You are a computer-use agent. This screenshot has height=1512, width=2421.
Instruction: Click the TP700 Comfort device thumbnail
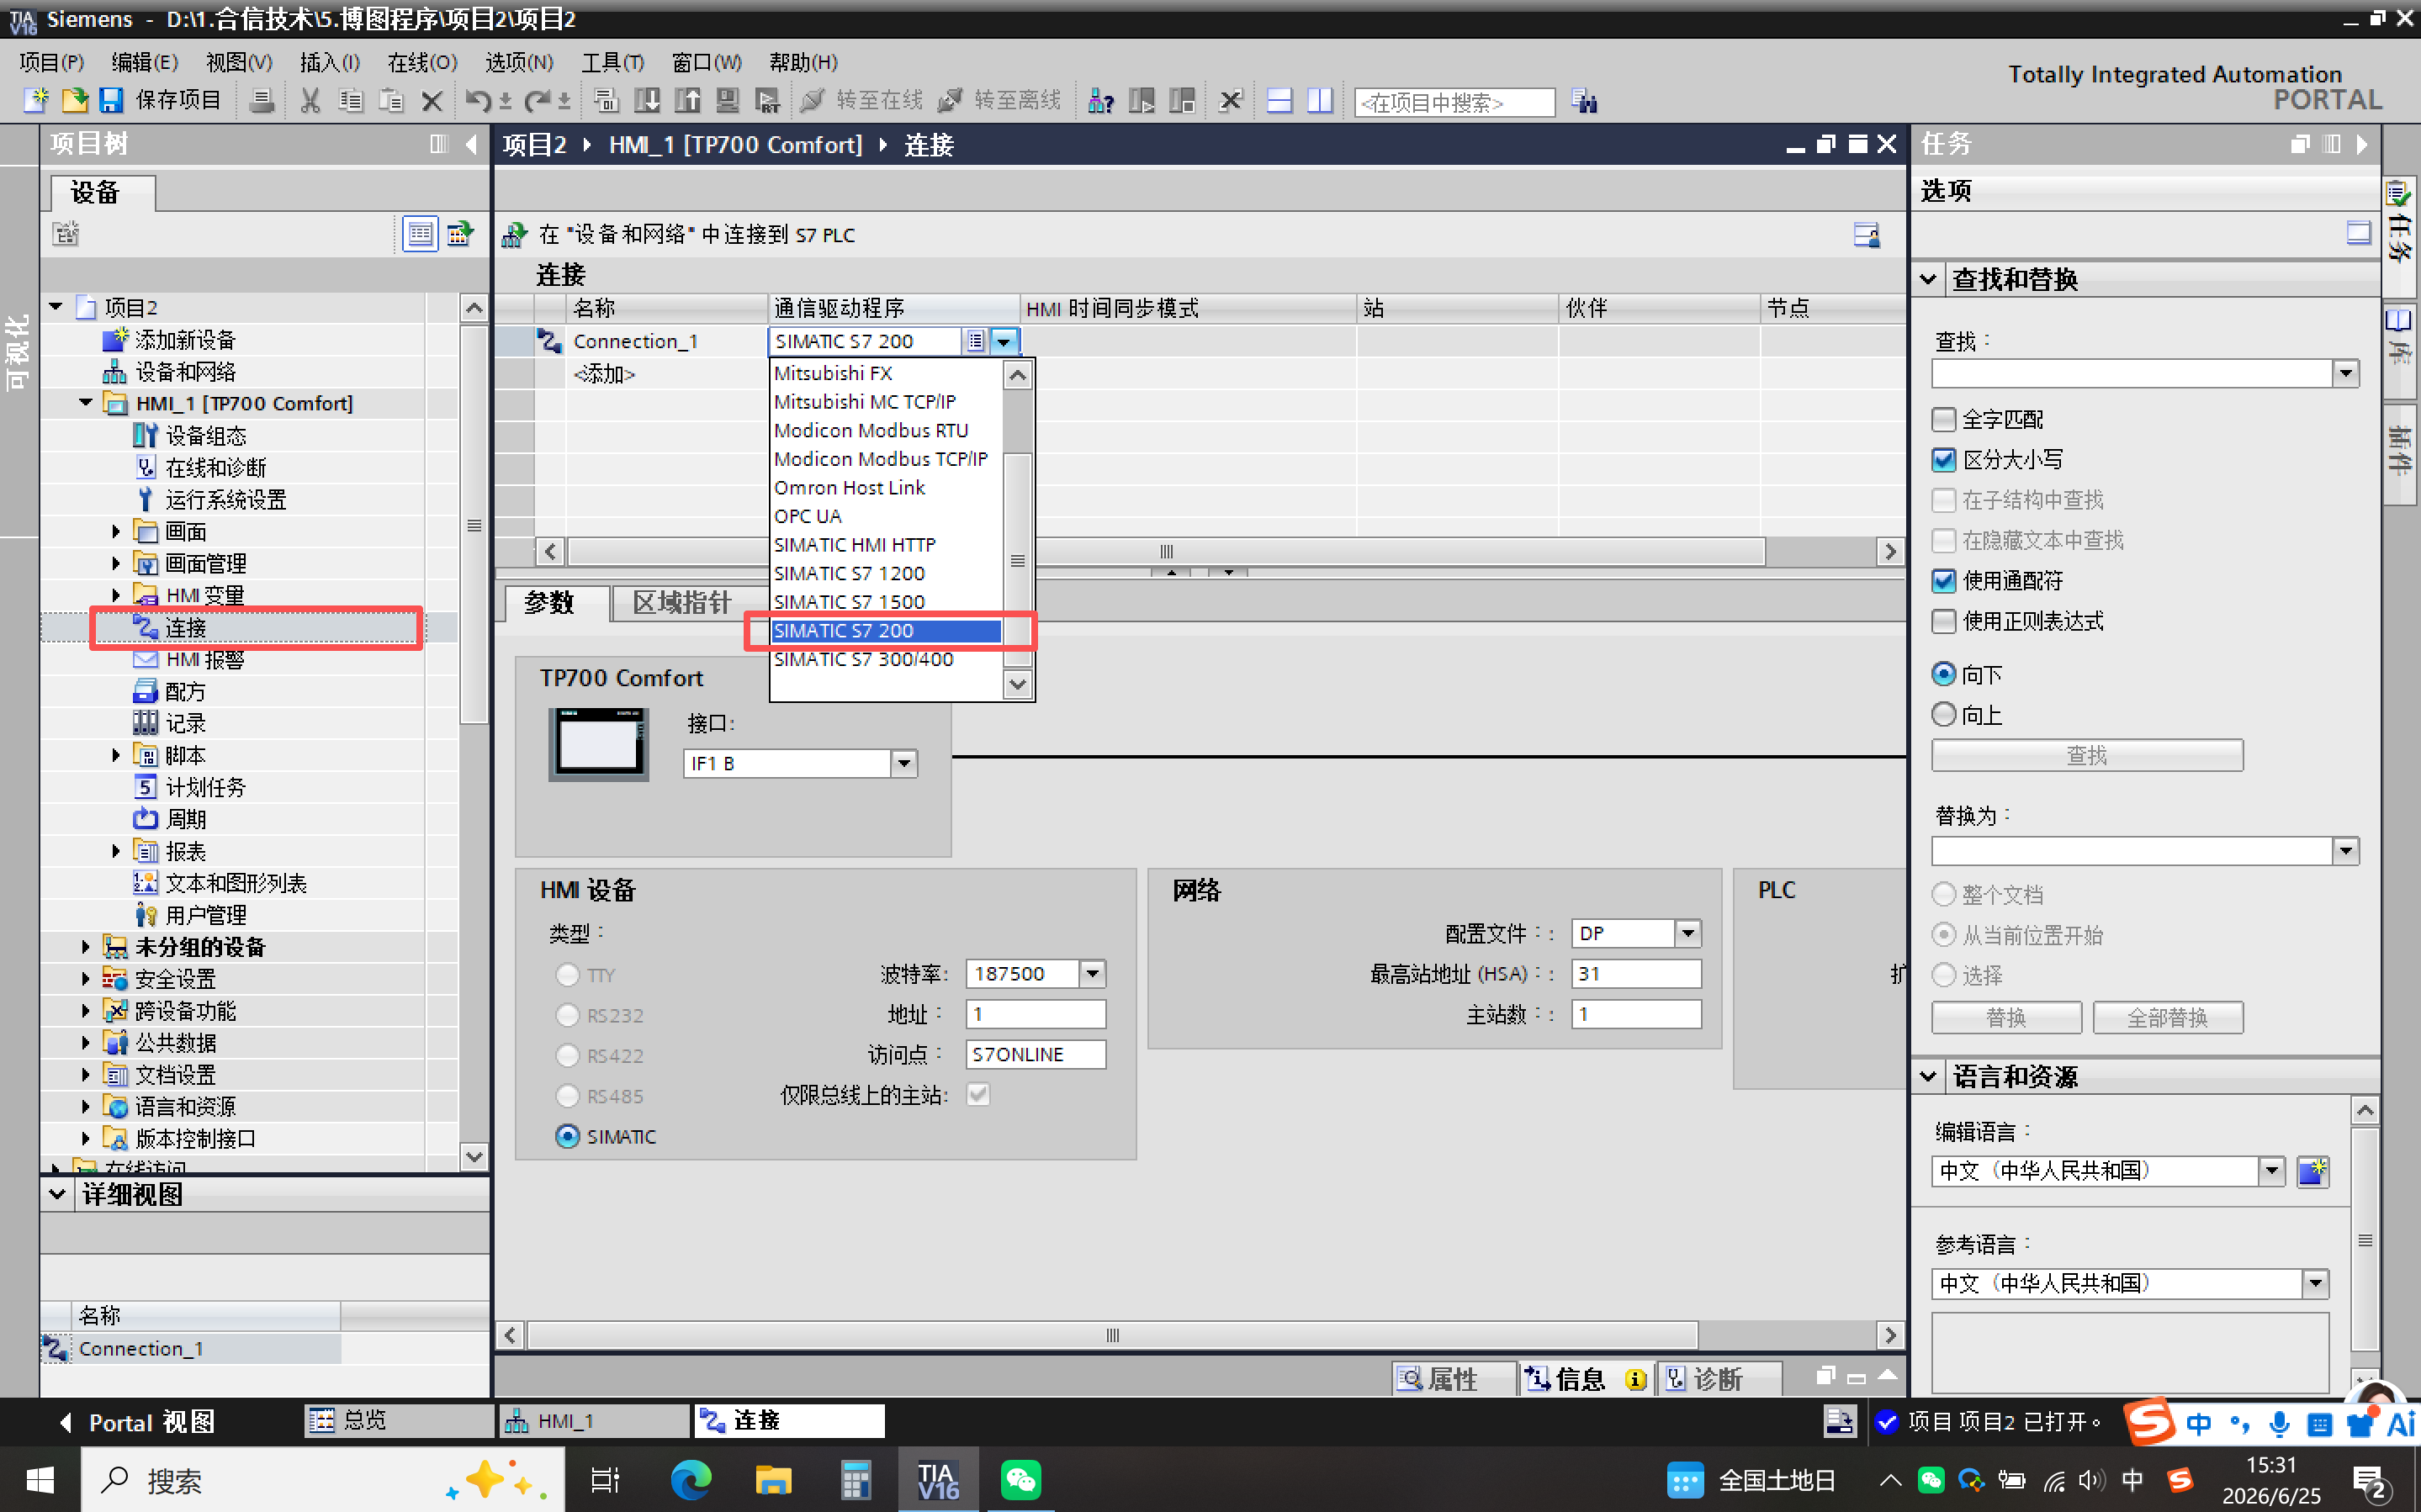[x=598, y=745]
